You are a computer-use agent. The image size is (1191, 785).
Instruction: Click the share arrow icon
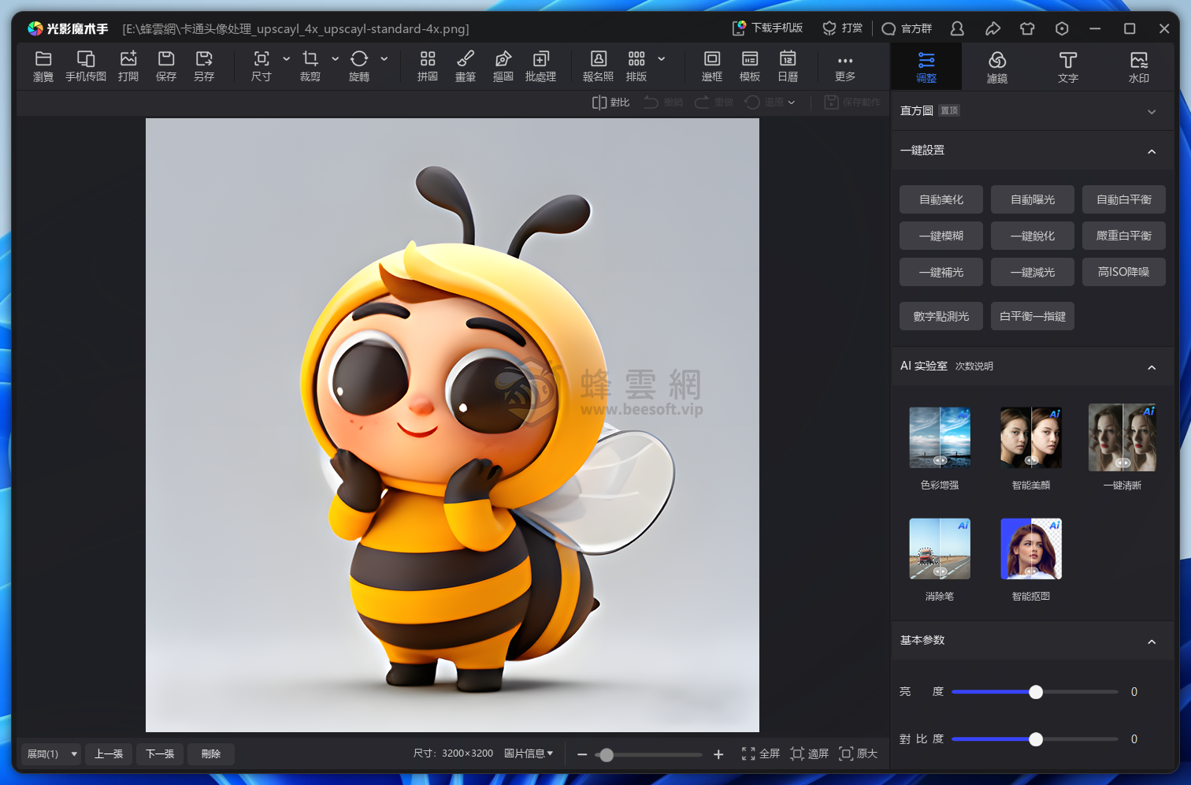click(992, 28)
